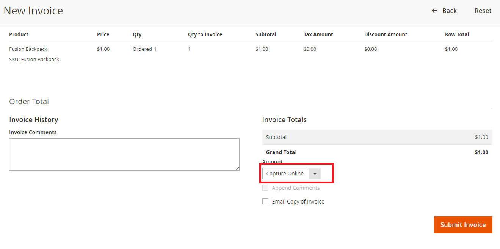The image size is (500, 249).
Task: Click the Grand Total amount
Action: 481,152
